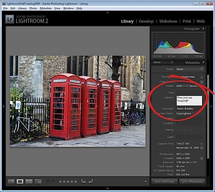Click the Sync Metadata button
Viewport: 215px width, 192px height.
tap(192, 181)
